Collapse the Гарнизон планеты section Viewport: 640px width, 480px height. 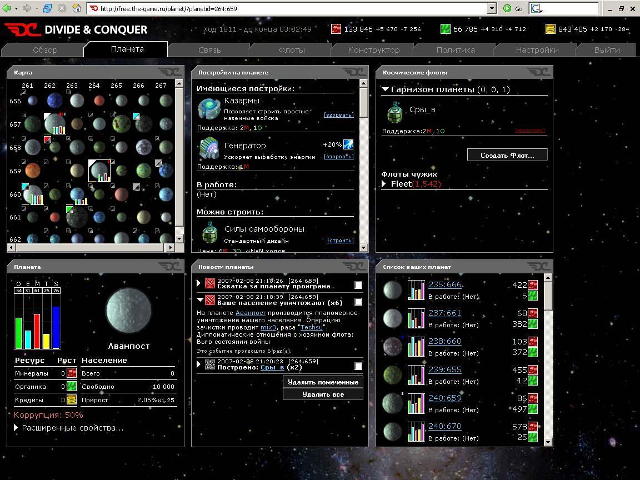point(384,89)
